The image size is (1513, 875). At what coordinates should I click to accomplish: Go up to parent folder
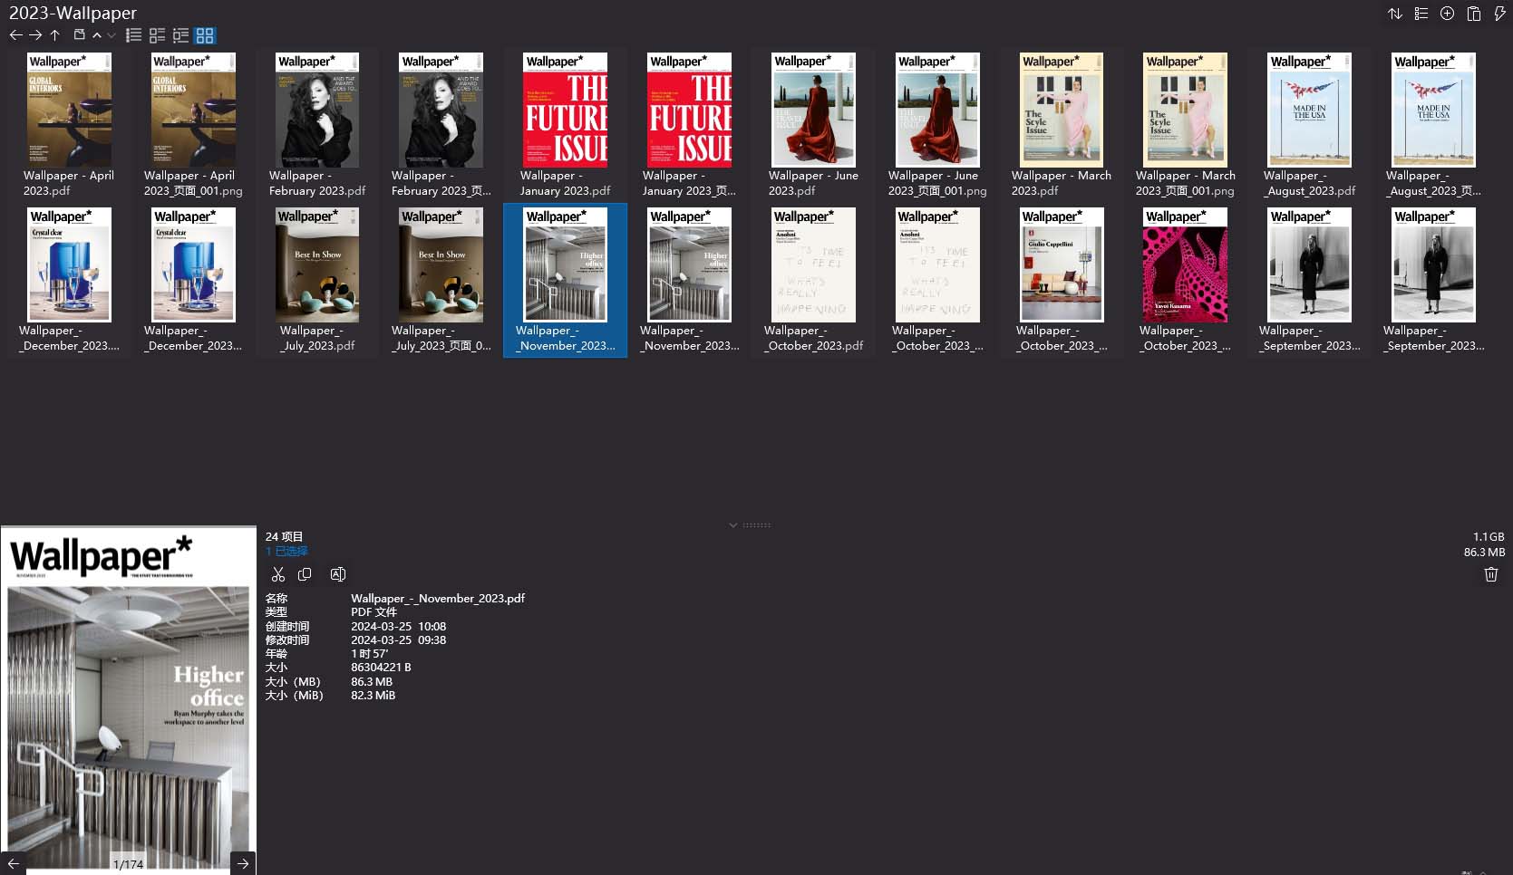[x=55, y=35]
